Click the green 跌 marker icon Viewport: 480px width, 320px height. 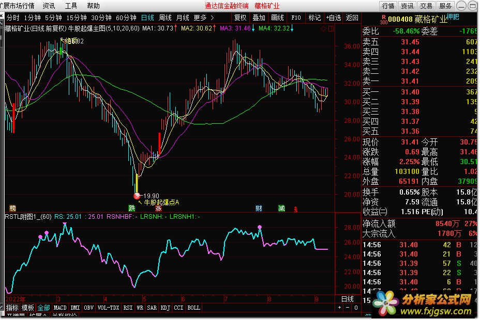(x=131, y=208)
